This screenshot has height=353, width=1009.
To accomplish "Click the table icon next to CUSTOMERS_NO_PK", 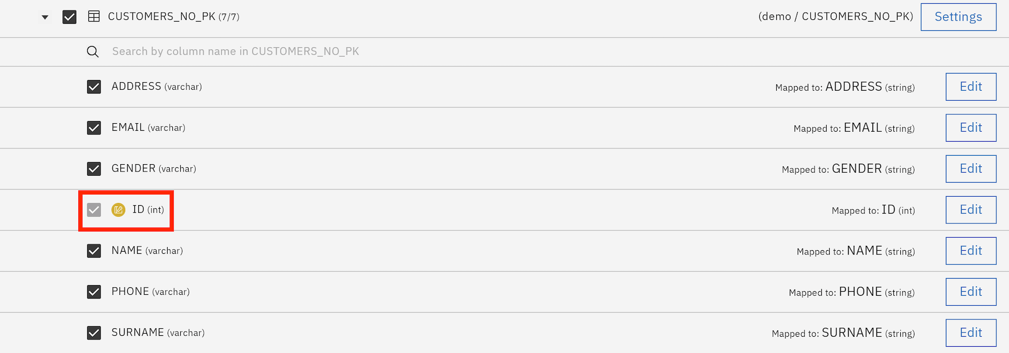I will (x=94, y=17).
